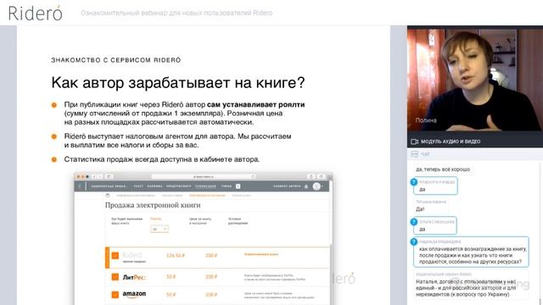Toggle the ЛитРес store checkbox
Viewport: 543px width, 305px height.
115,277
